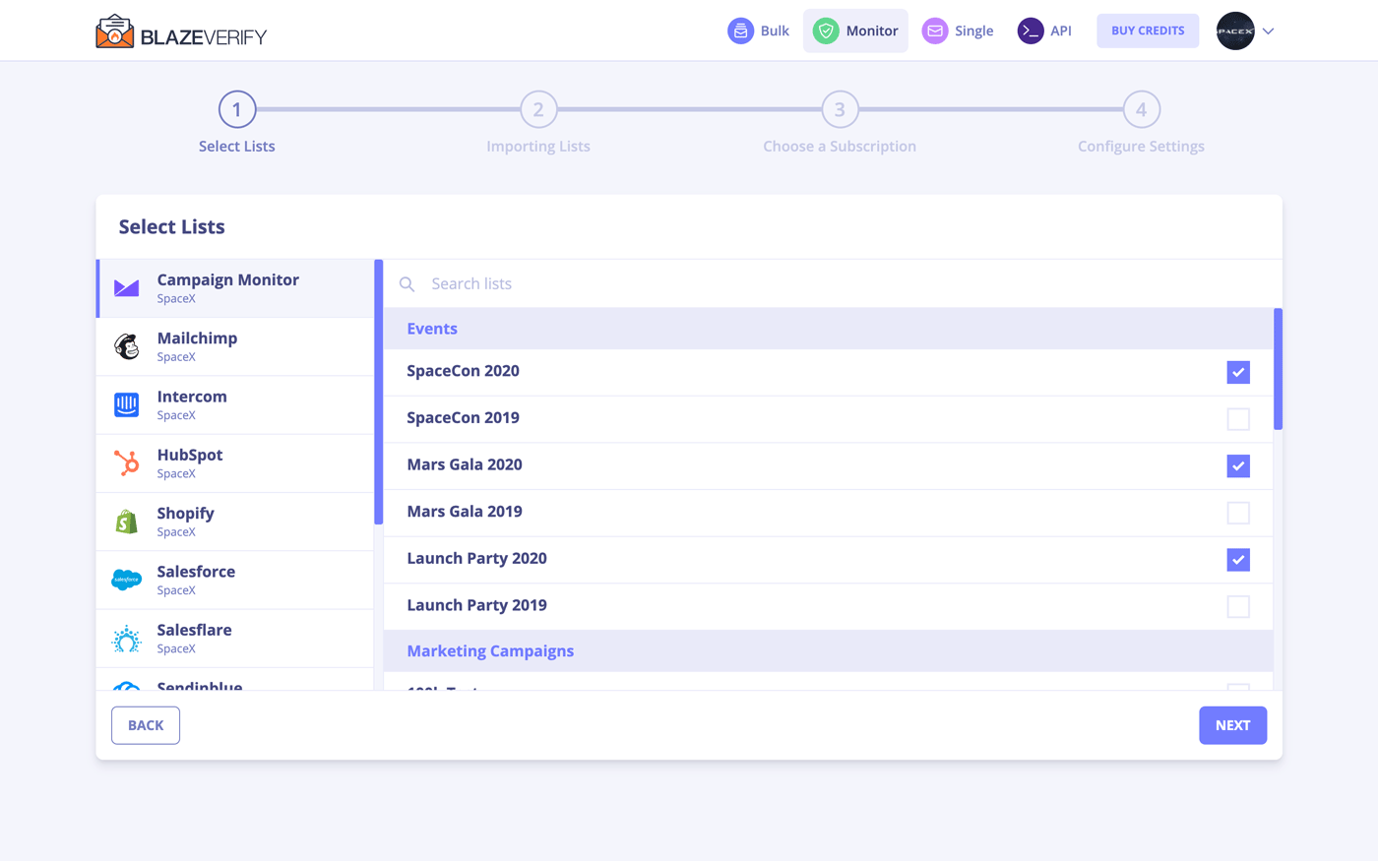Open the Bulk navigation tab
1378x861 pixels.
759,31
